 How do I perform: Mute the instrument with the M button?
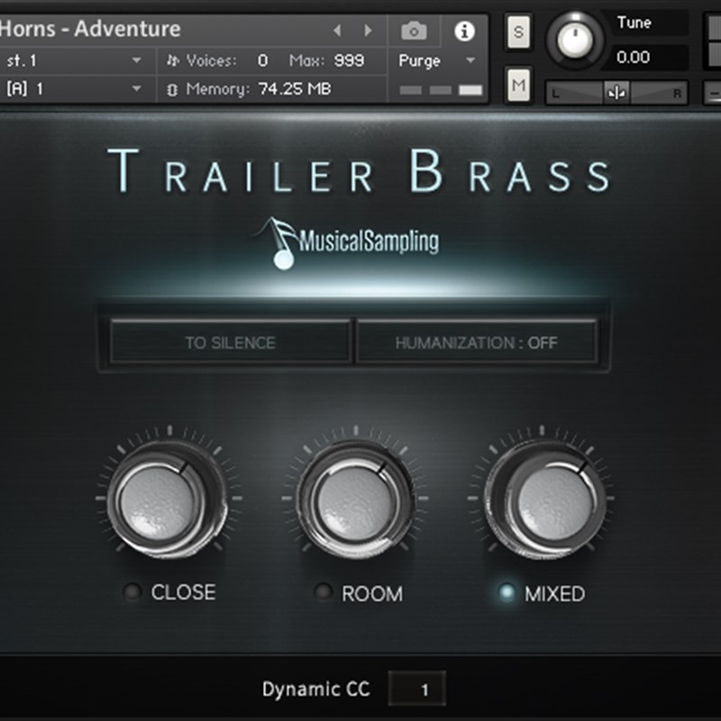tap(518, 85)
